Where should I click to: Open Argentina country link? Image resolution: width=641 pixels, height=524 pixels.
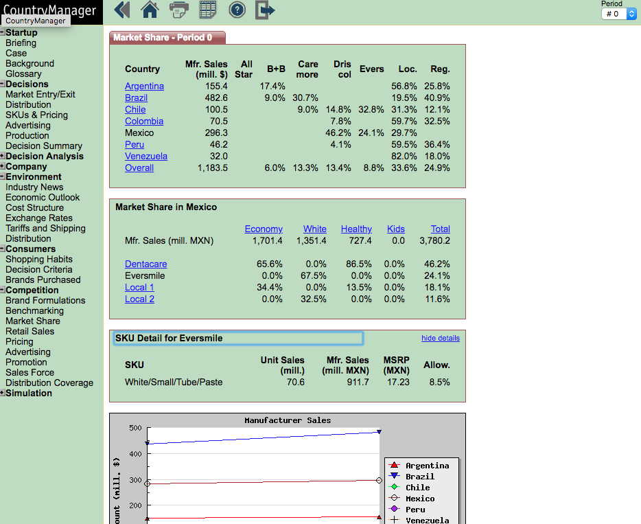(144, 87)
